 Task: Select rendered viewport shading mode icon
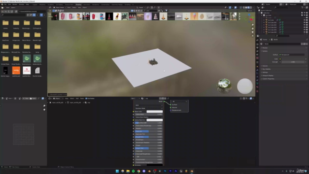coord(251,8)
